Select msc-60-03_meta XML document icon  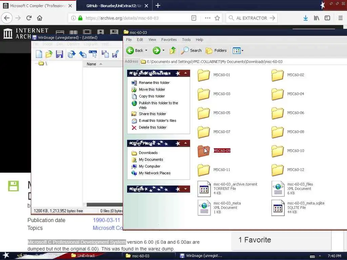pos(204,208)
